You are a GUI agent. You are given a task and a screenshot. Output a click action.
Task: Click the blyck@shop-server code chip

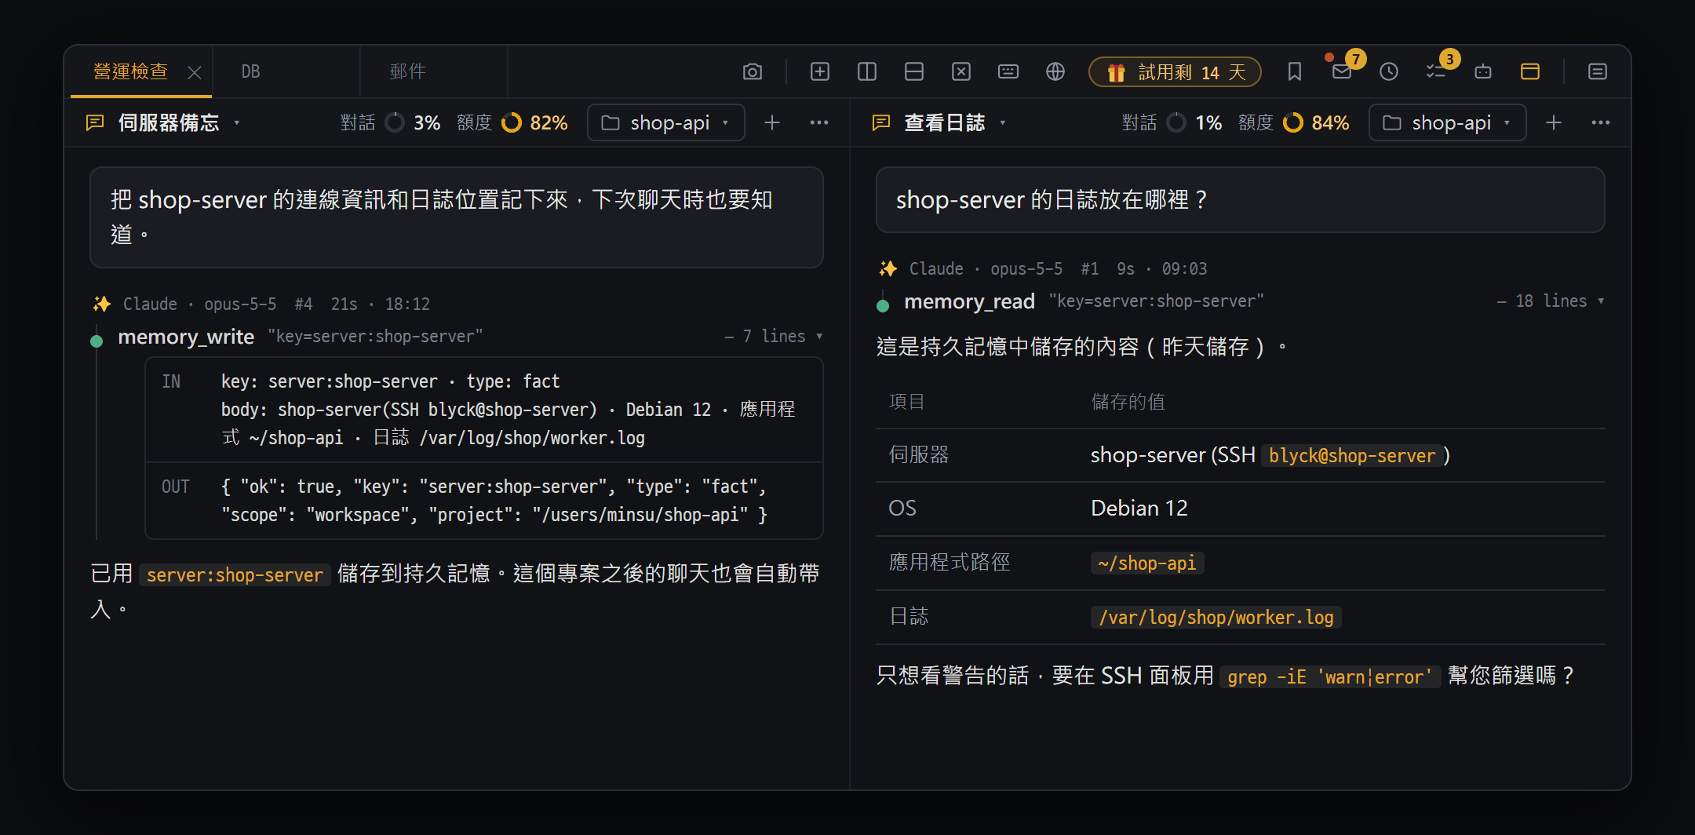pyautogui.click(x=1352, y=456)
